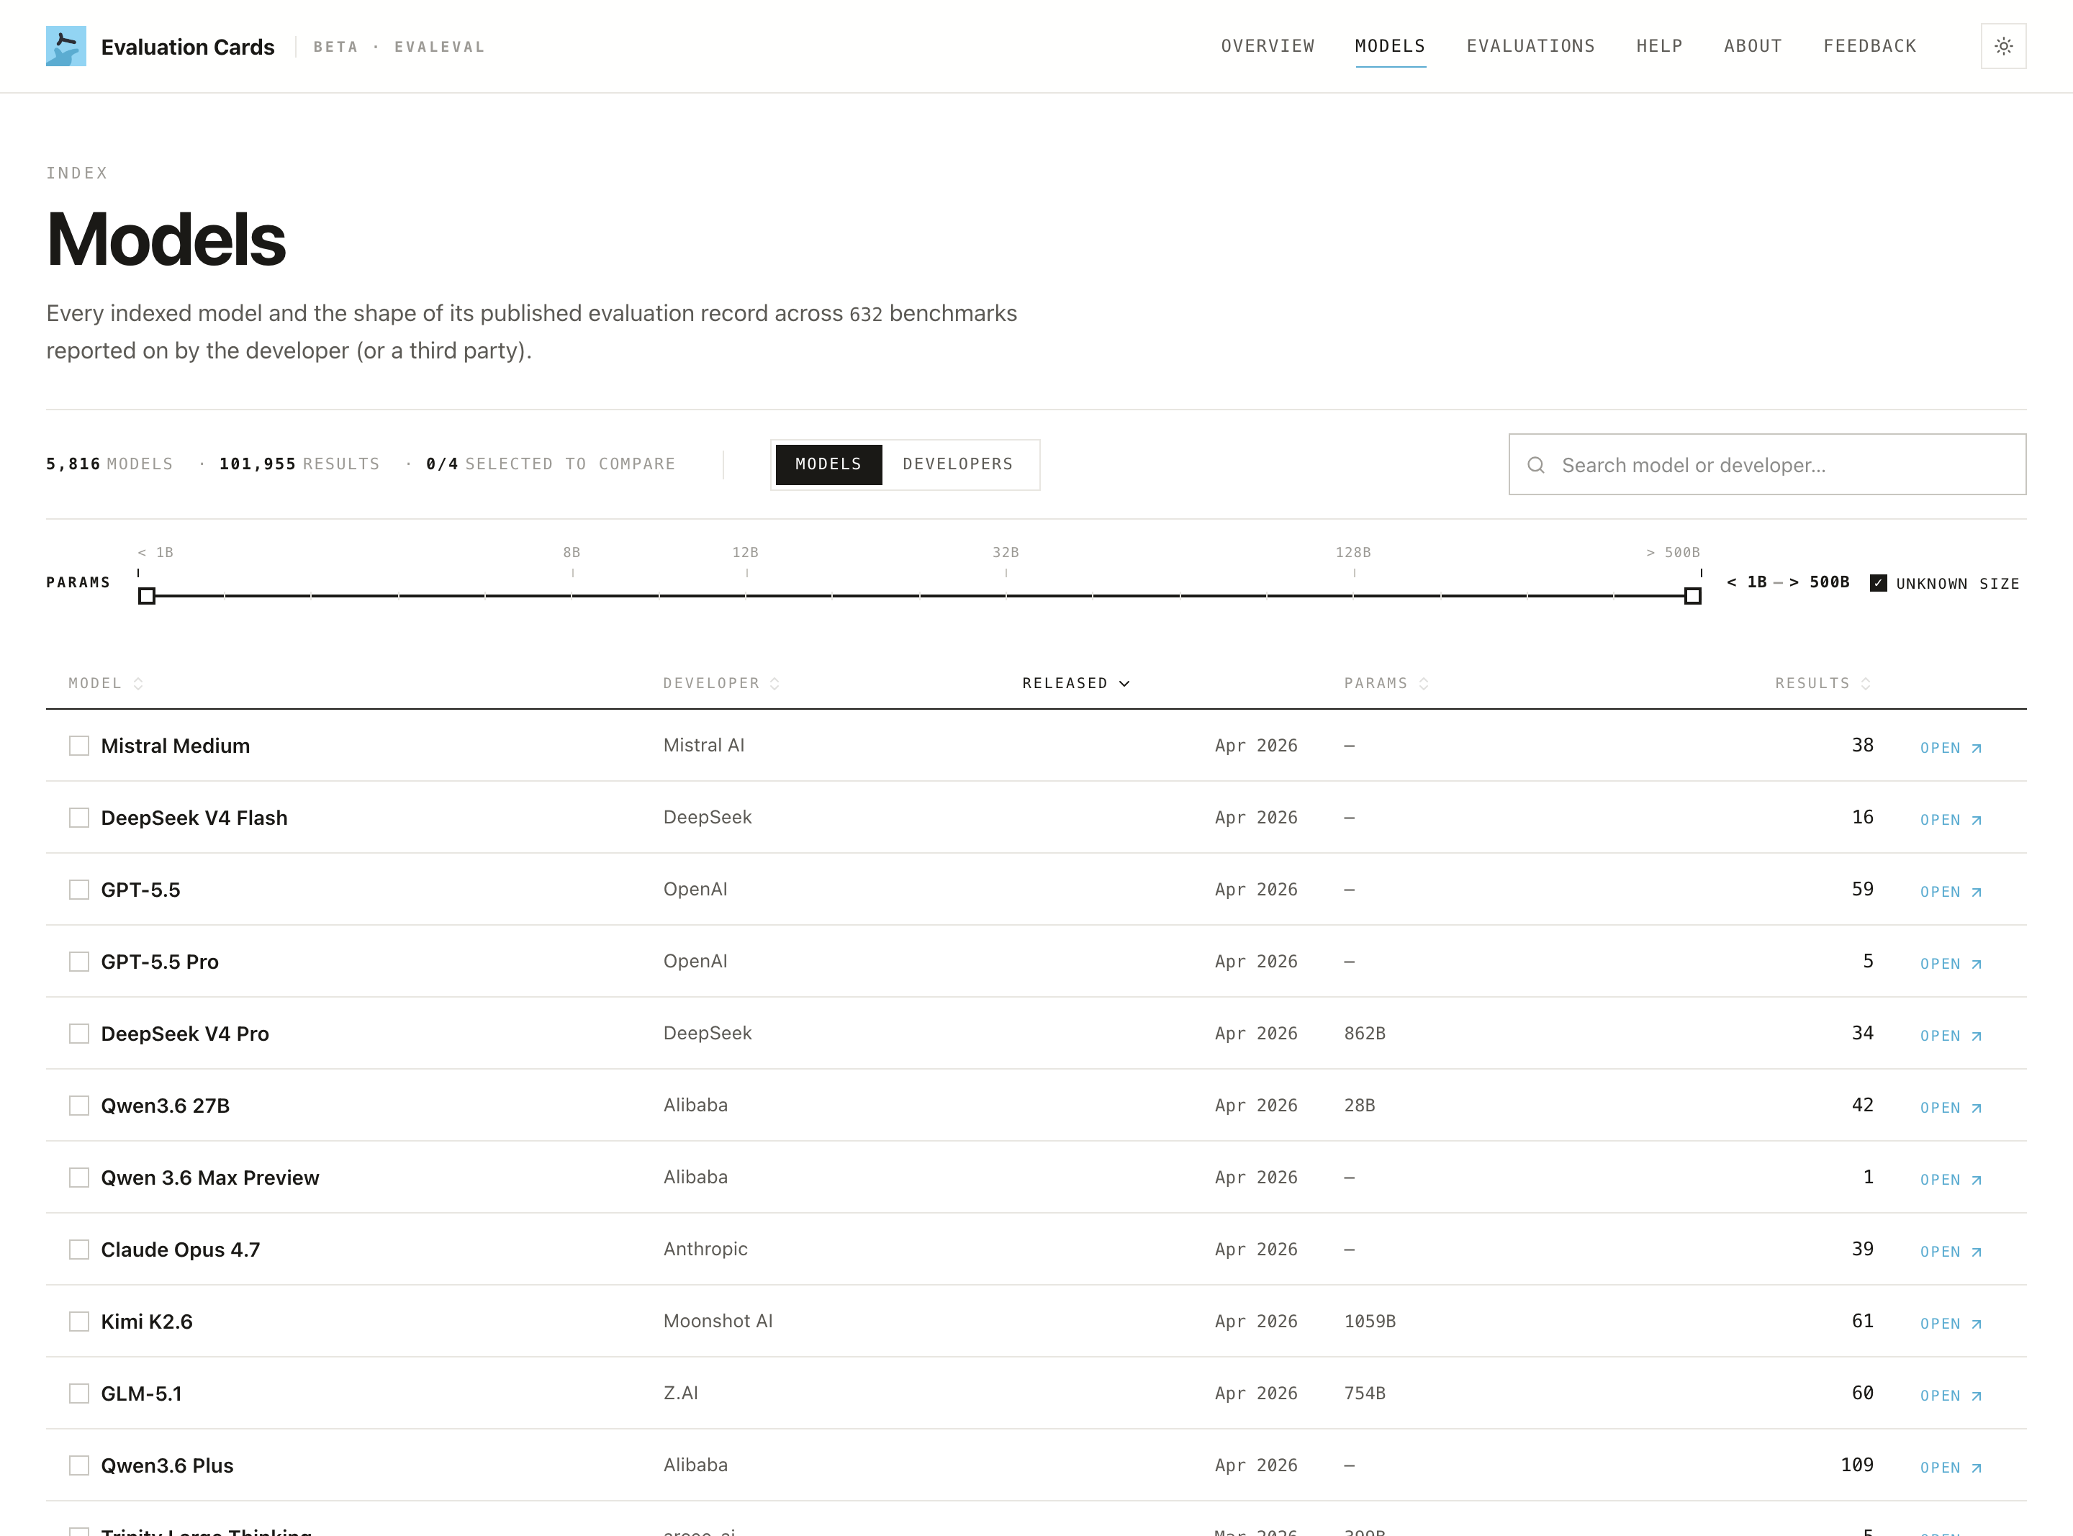Click the 101,955 Results count
This screenshot has width=2073, height=1536.
tap(299, 464)
